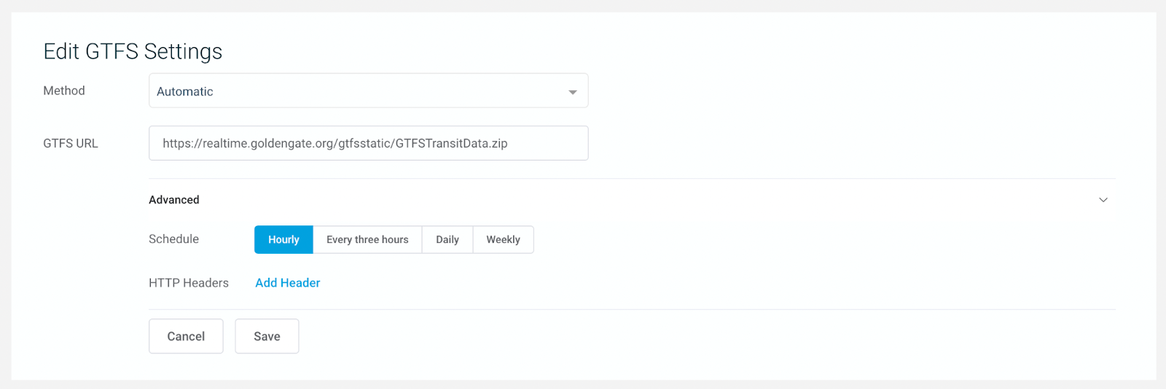This screenshot has width=1166, height=389.
Task: Collapse the Advanced section chevron
Action: pyautogui.click(x=1103, y=200)
